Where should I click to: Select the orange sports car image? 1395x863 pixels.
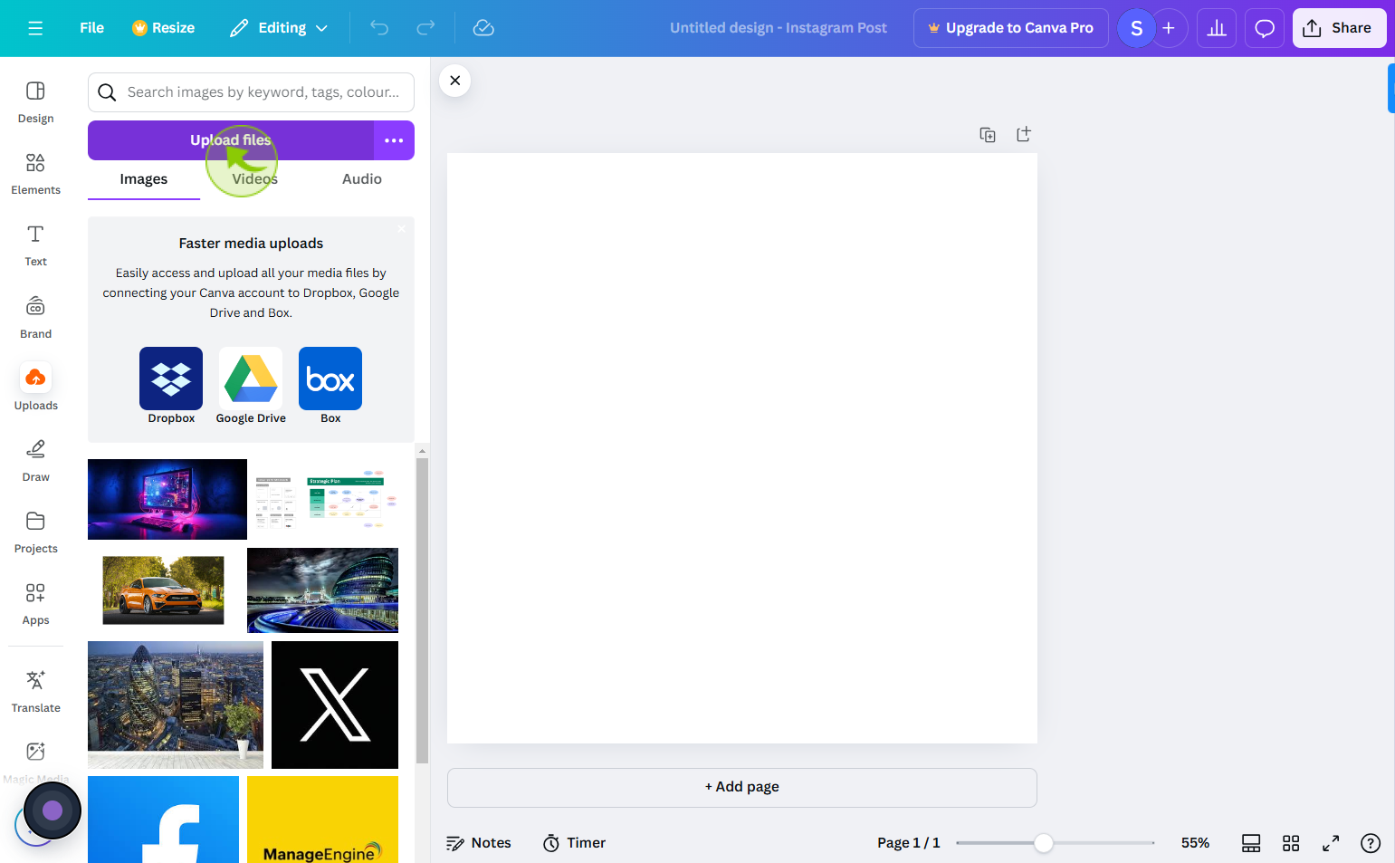pyautogui.click(x=163, y=590)
